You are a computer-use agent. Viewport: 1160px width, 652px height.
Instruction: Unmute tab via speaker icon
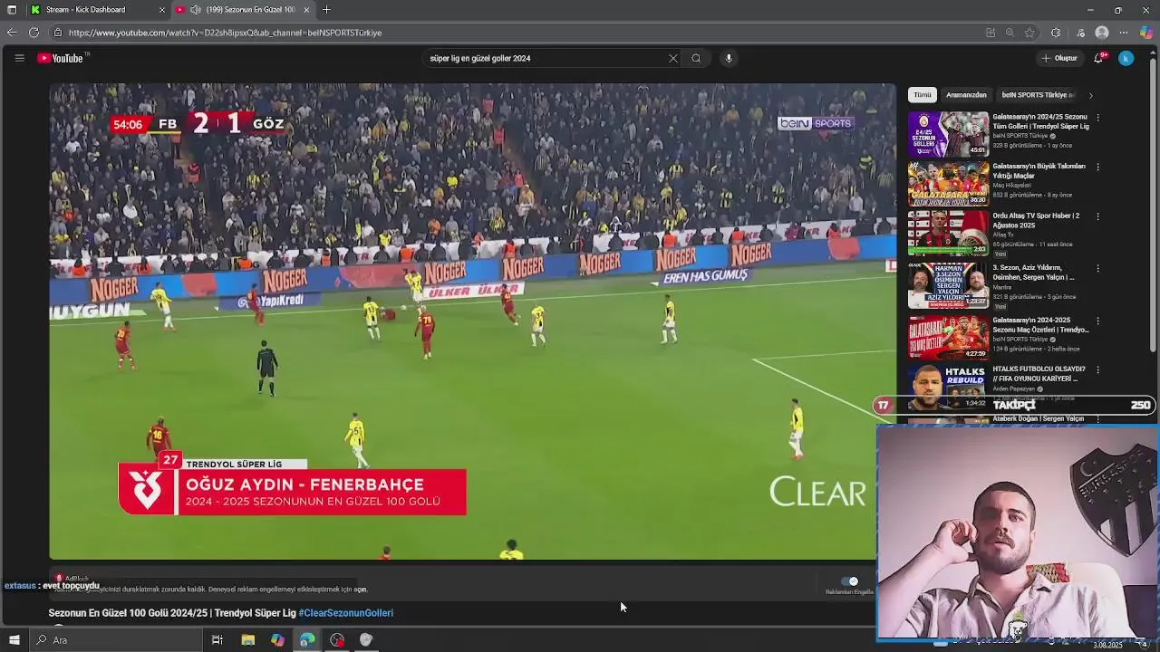click(195, 10)
